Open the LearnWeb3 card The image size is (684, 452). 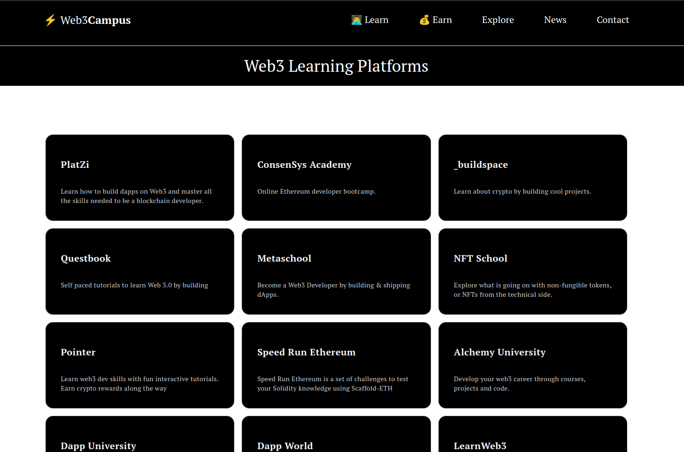(x=533, y=434)
